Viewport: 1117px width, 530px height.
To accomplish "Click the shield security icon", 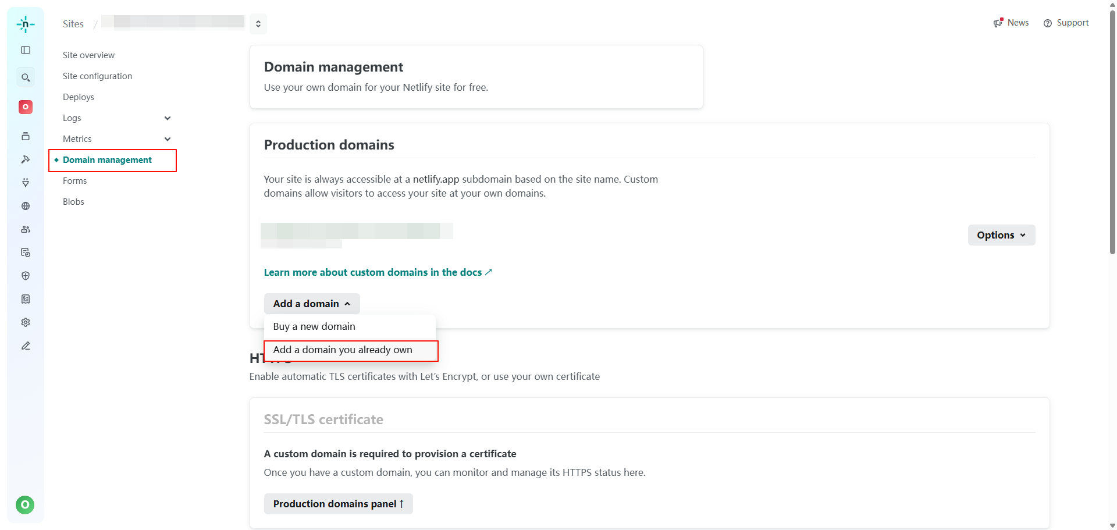I will click(26, 276).
